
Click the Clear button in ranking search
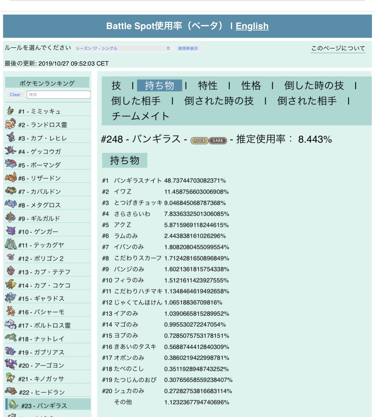(15, 95)
